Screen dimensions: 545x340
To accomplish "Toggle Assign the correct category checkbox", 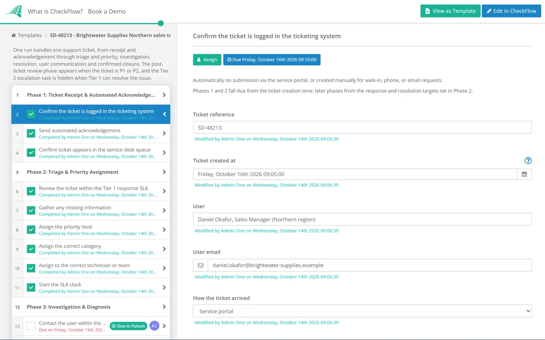I will 31,249.
